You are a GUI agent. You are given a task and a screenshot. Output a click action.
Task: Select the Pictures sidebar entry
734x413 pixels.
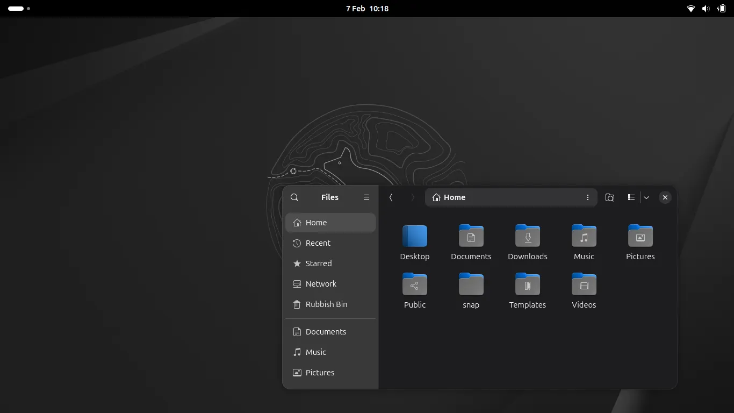pos(320,373)
